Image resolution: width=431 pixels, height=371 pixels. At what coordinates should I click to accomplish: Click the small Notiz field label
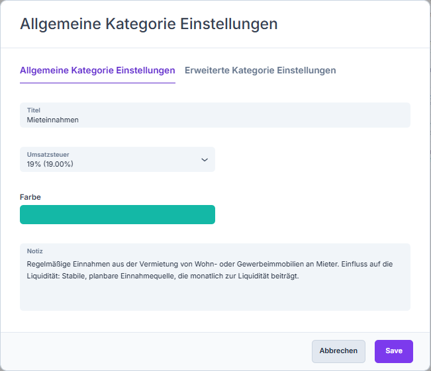(34, 251)
